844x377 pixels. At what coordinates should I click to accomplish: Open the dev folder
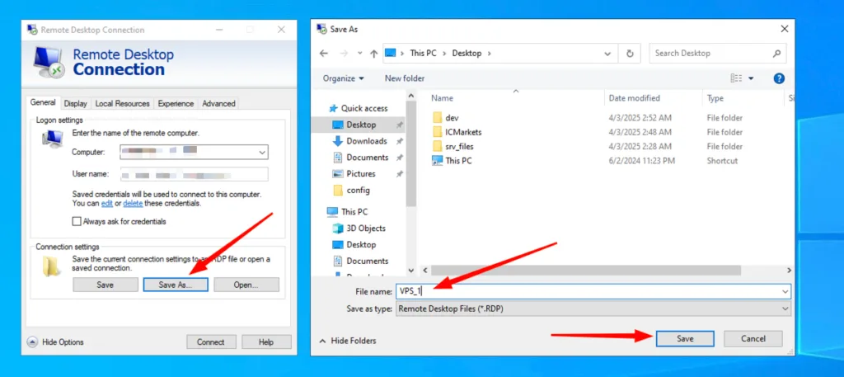(x=452, y=118)
